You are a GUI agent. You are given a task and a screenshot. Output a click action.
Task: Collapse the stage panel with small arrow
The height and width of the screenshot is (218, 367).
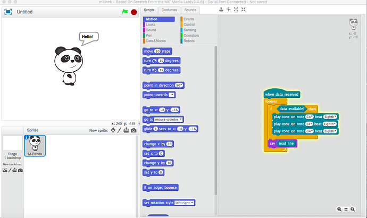139,123
